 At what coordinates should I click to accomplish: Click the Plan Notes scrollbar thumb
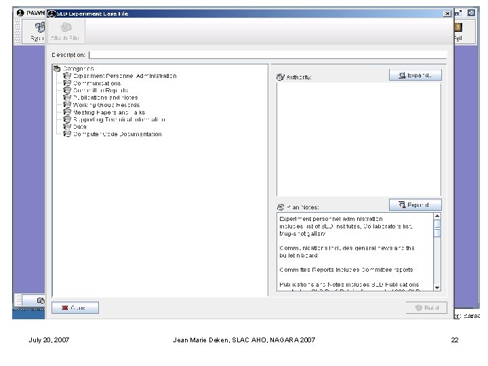(x=437, y=228)
